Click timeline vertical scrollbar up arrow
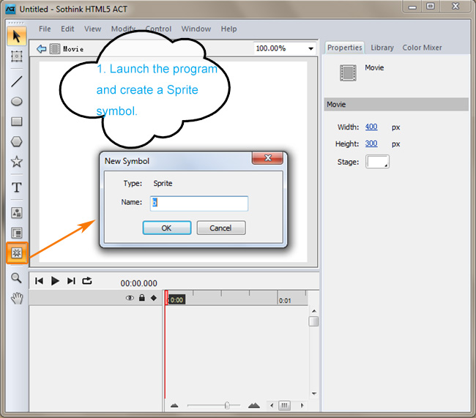476x418 pixels. (314, 311)
